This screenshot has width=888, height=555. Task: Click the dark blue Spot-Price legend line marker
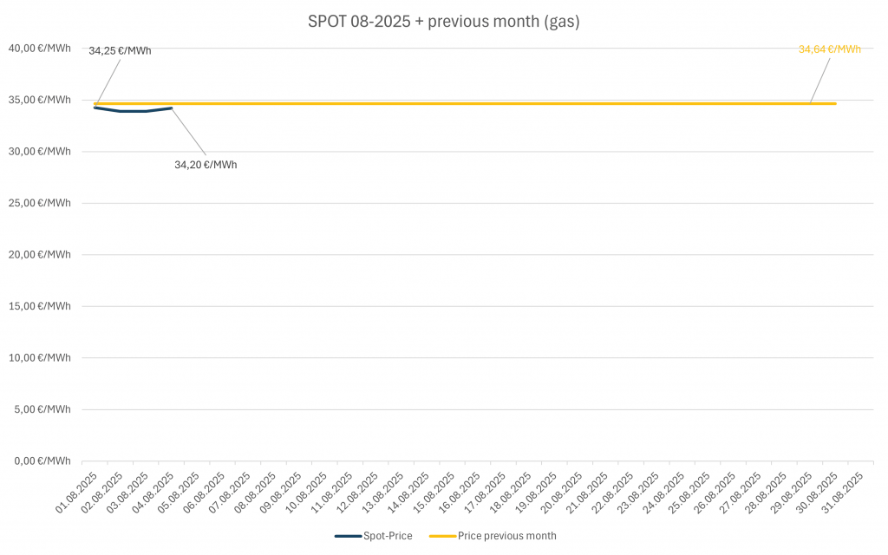point(349,536)
